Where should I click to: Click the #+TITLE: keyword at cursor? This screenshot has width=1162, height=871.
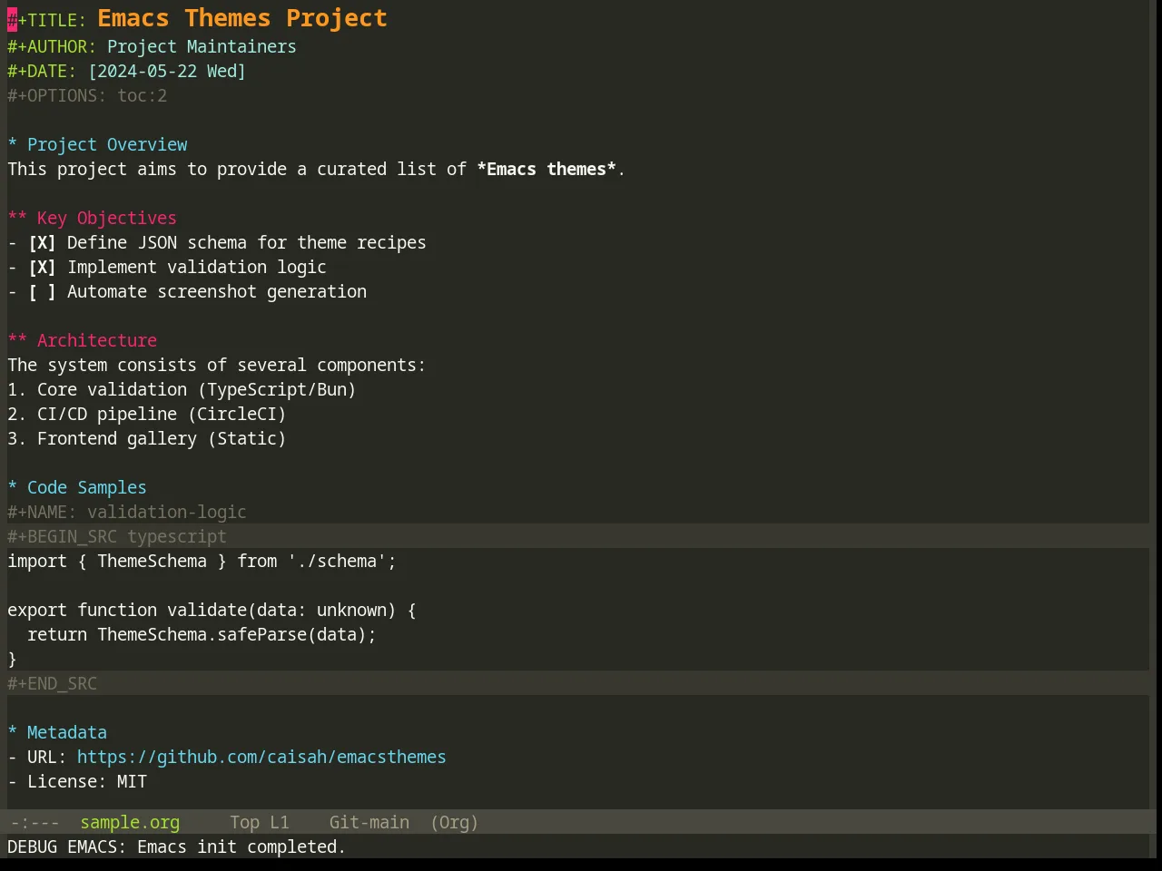click(47, 21)
